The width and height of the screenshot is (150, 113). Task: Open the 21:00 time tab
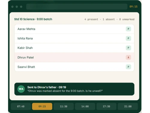pyautogui.click(x=128, y=106)
